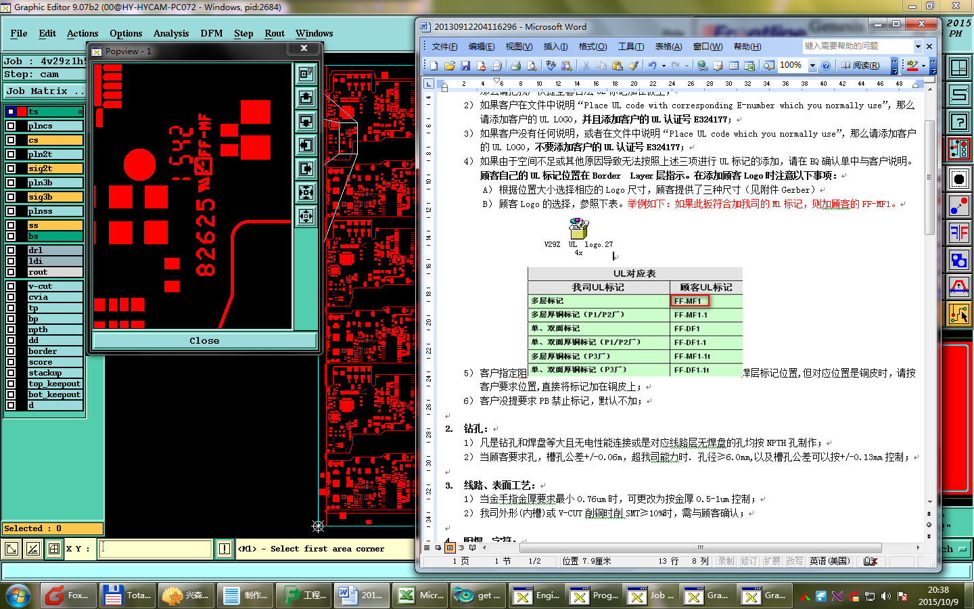
Task: Click the XY grid icon in right toolbar
Action: [959, 68]
